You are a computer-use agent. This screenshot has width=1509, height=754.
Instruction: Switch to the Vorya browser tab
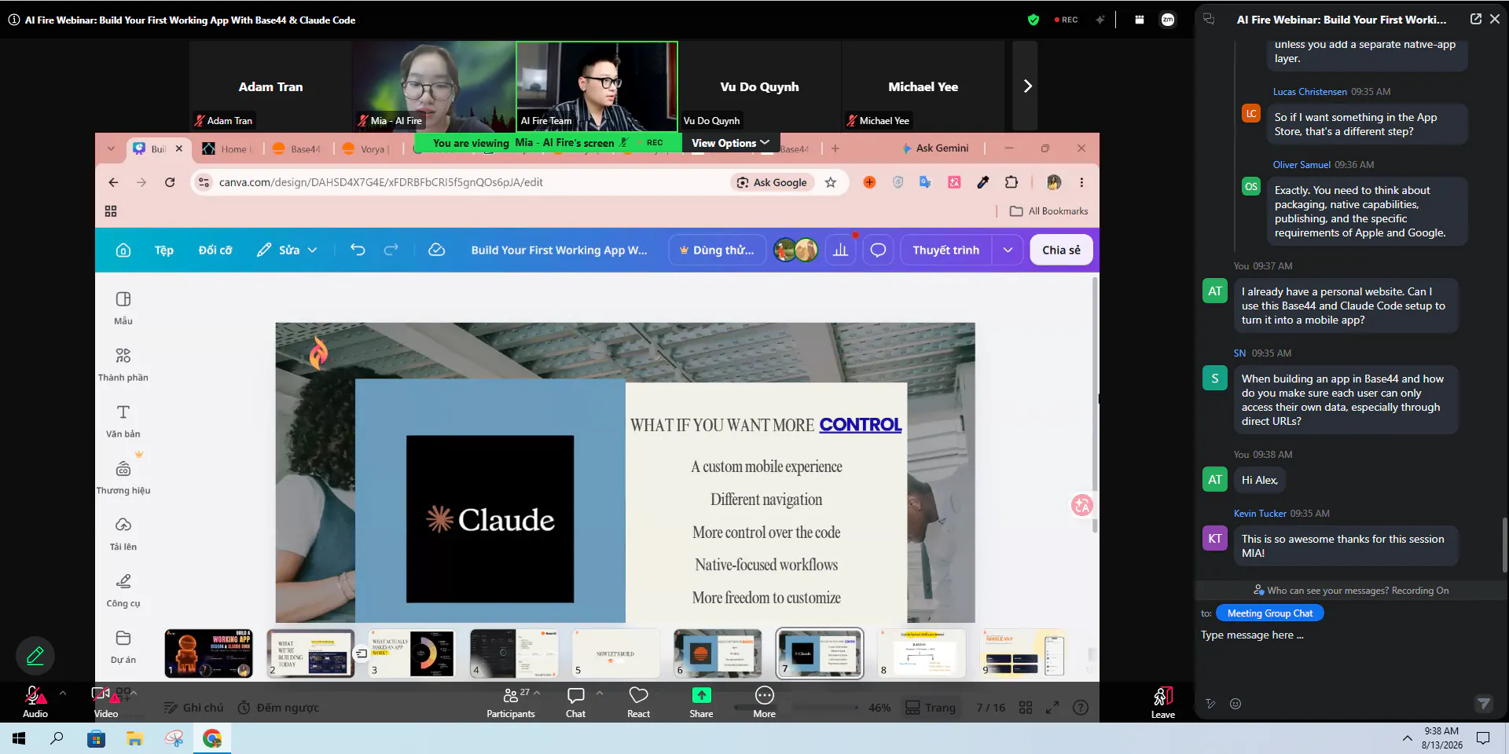pyautogui.click(x=366, y=148)
